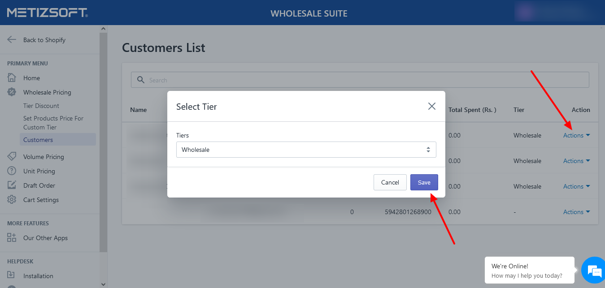Expand Actions dropdown in the first customer row
Screen dimensions: 605x288
click(576, 135)
